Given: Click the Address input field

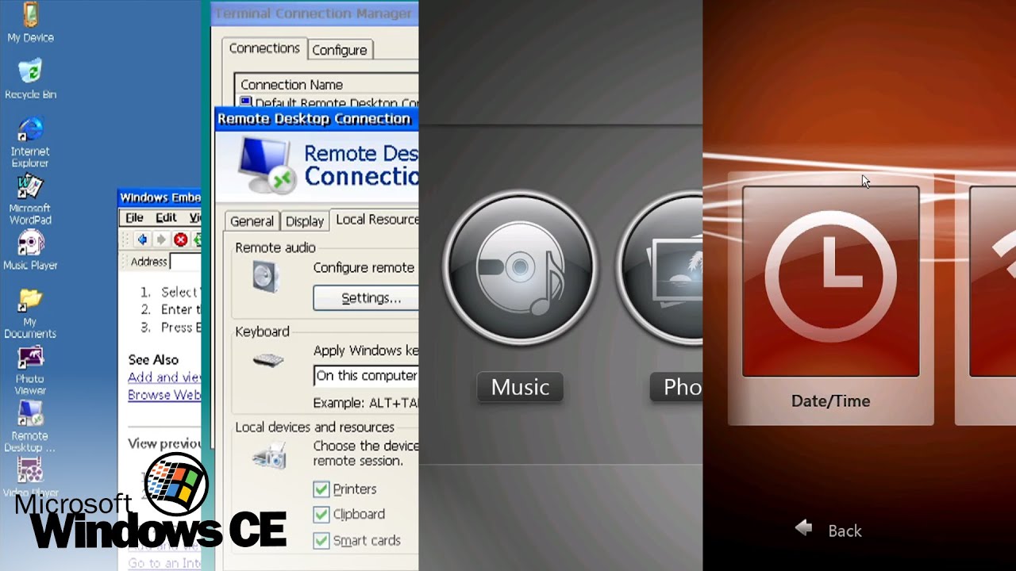Looking at the screenshot, I should (x=185, y=262).
